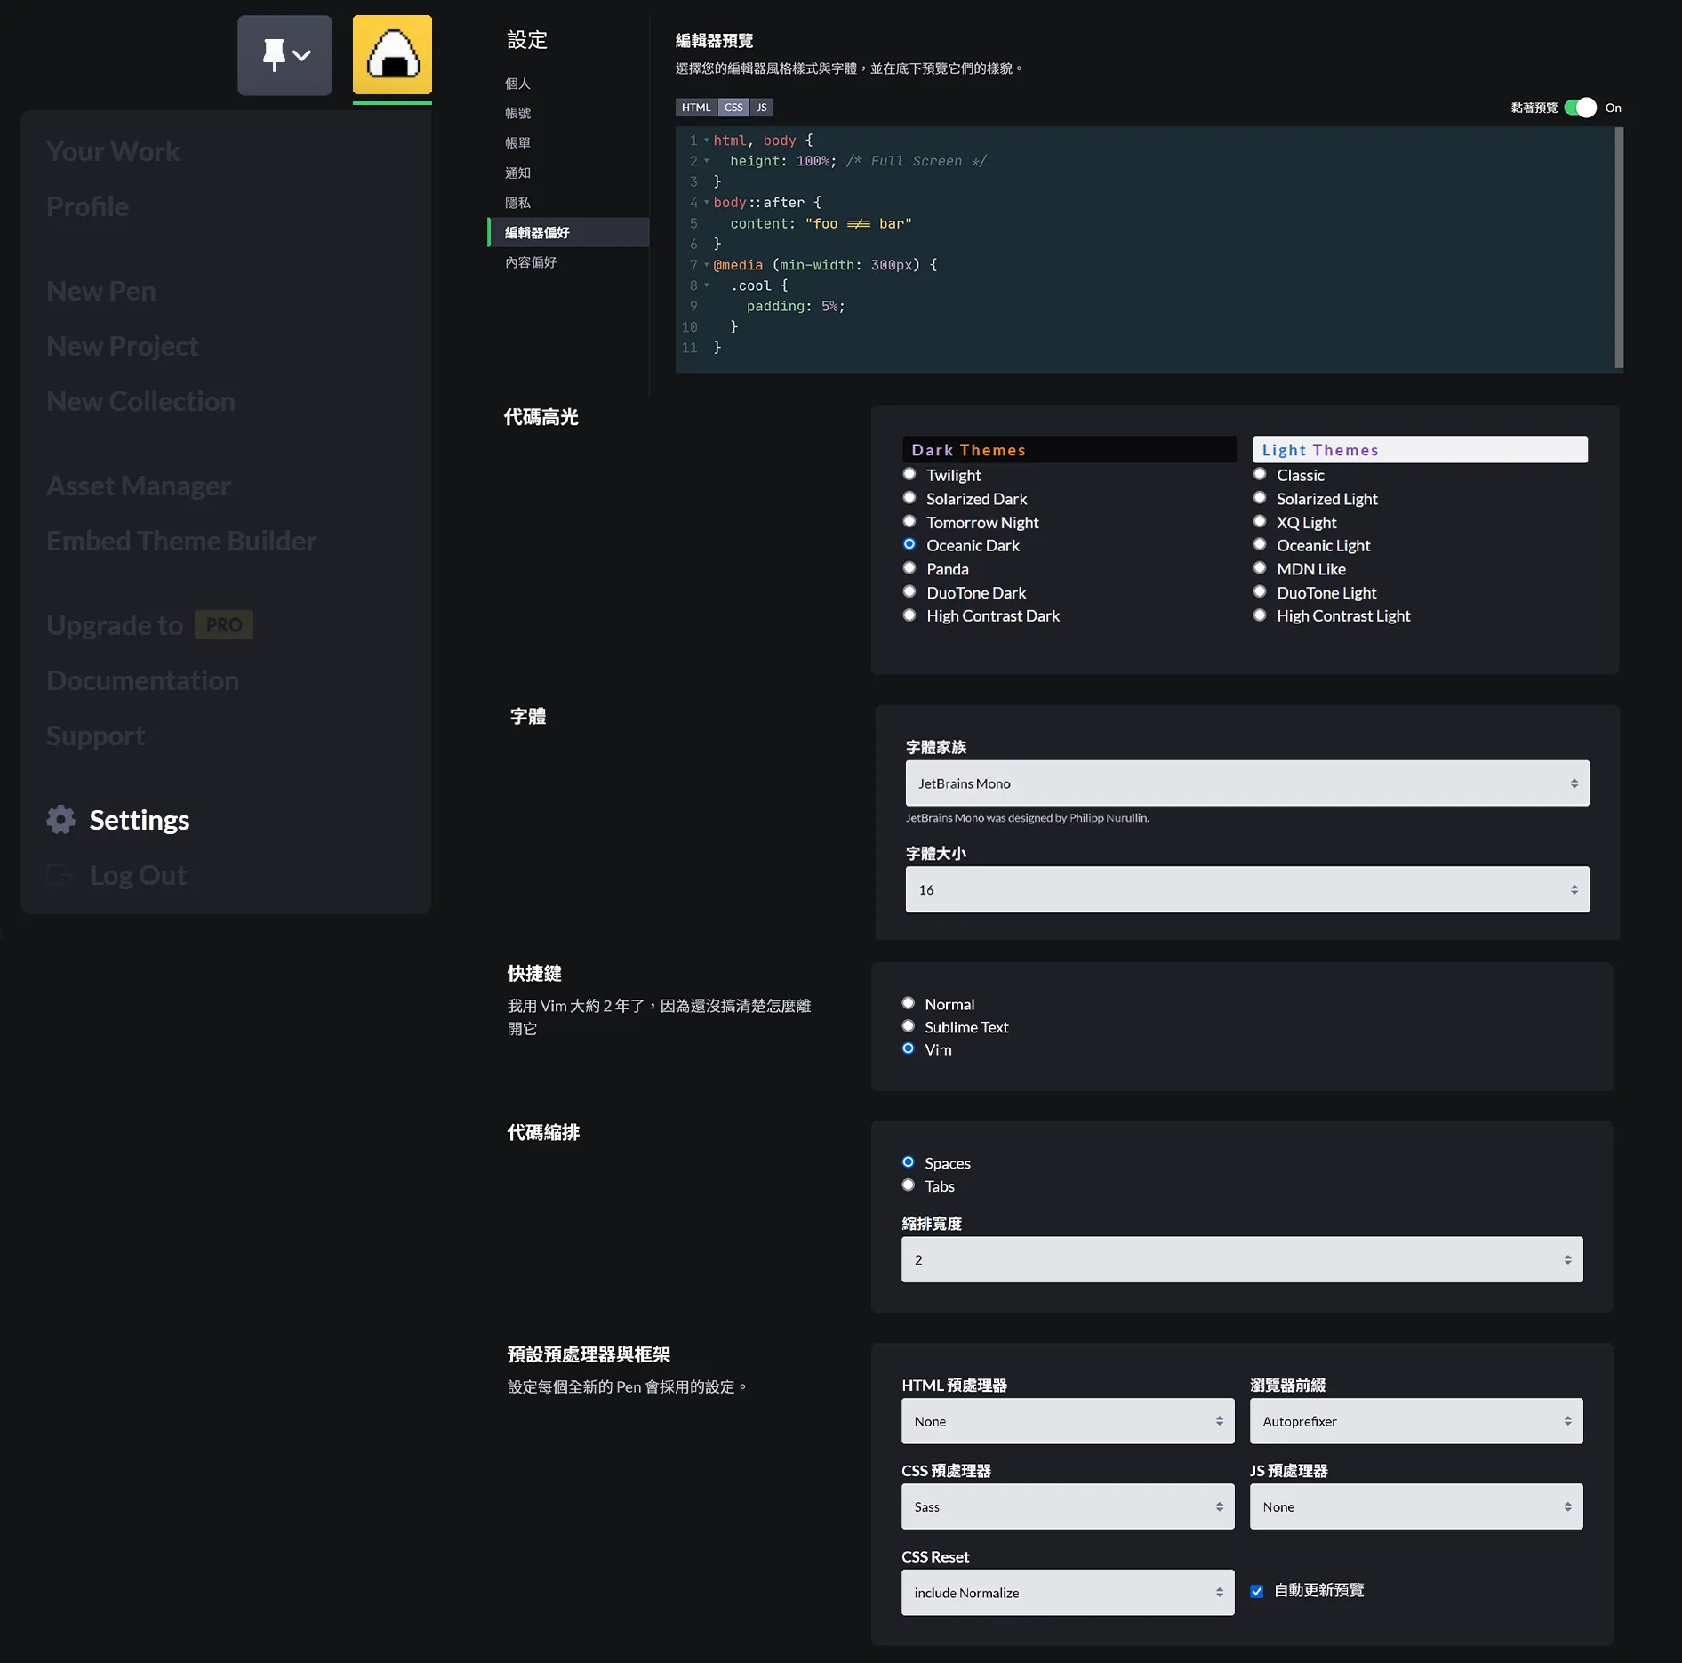
Task: Select Sublime Text key bindings
Action: tap(908, 1026)
